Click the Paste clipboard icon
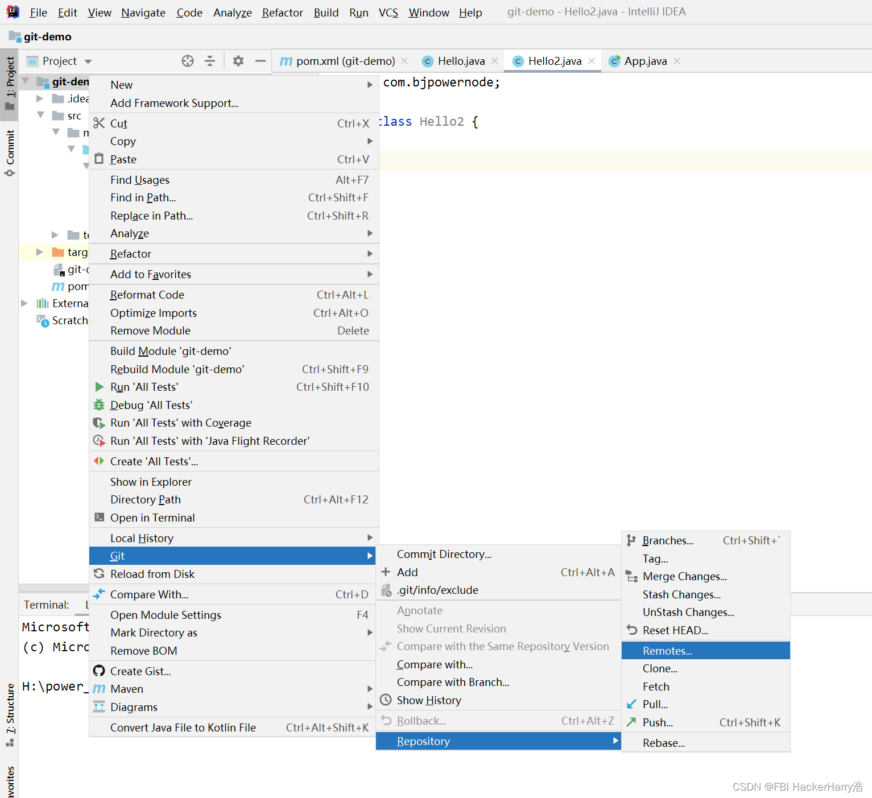The height and width of the screenshot is (798, 872). pyautogui.click(x=99, y=159)
